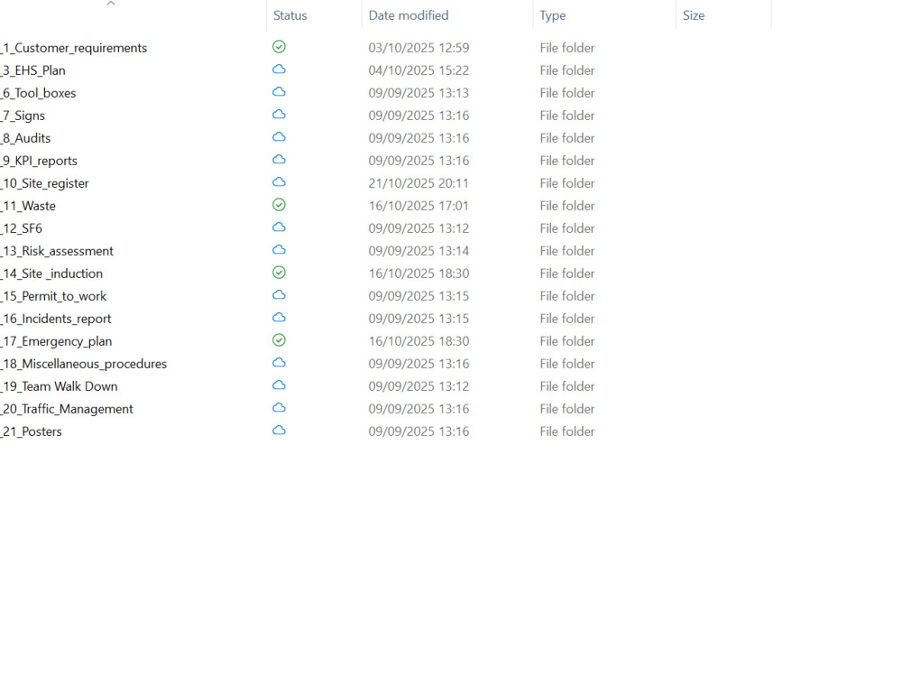Select the _1_Customer_requirements folder

pyautogui.click(x=74, y=48)
